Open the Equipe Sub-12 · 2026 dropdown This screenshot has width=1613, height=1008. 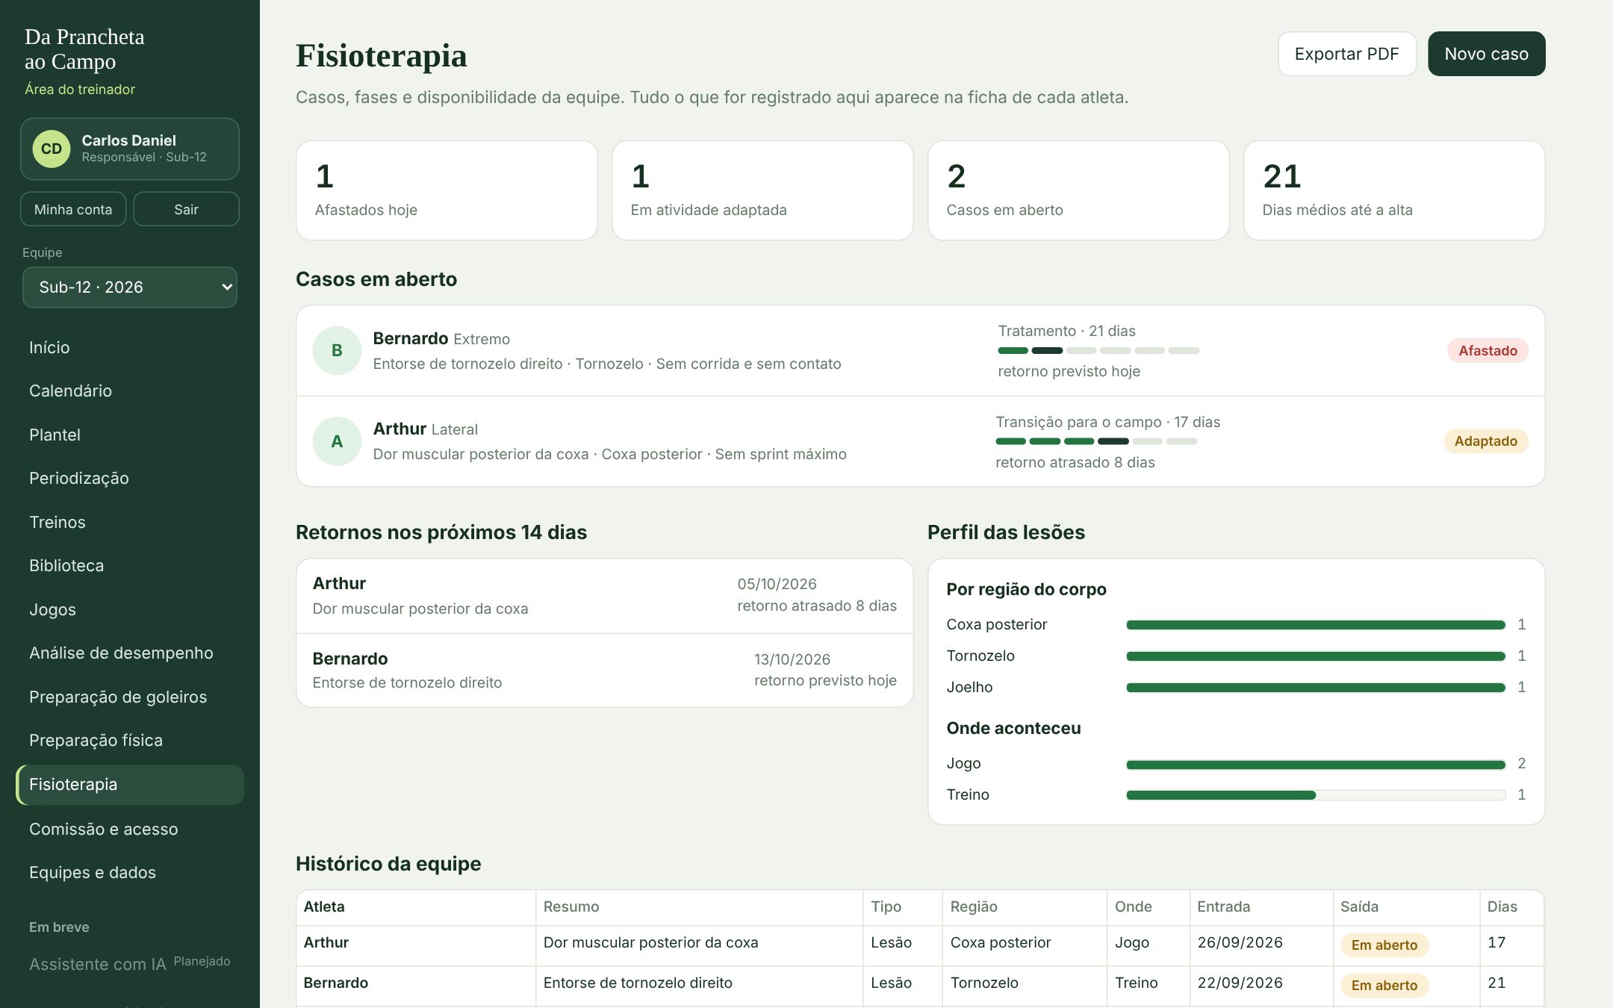[130, 287]
